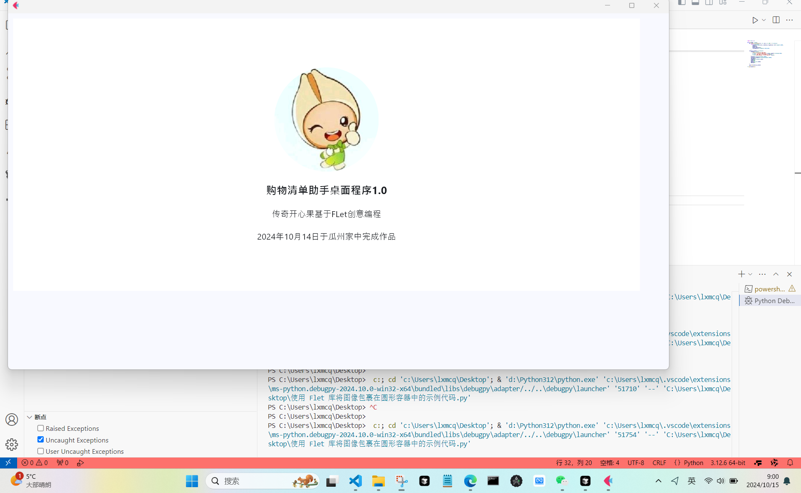Viewport: 801px width, 493px height.
Task: Click the 购物清单助手桌面程序1.0 title
Action: [x=326, y=190]
